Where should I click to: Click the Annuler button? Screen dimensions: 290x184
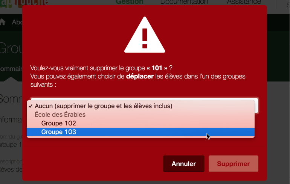click(184, 164)
